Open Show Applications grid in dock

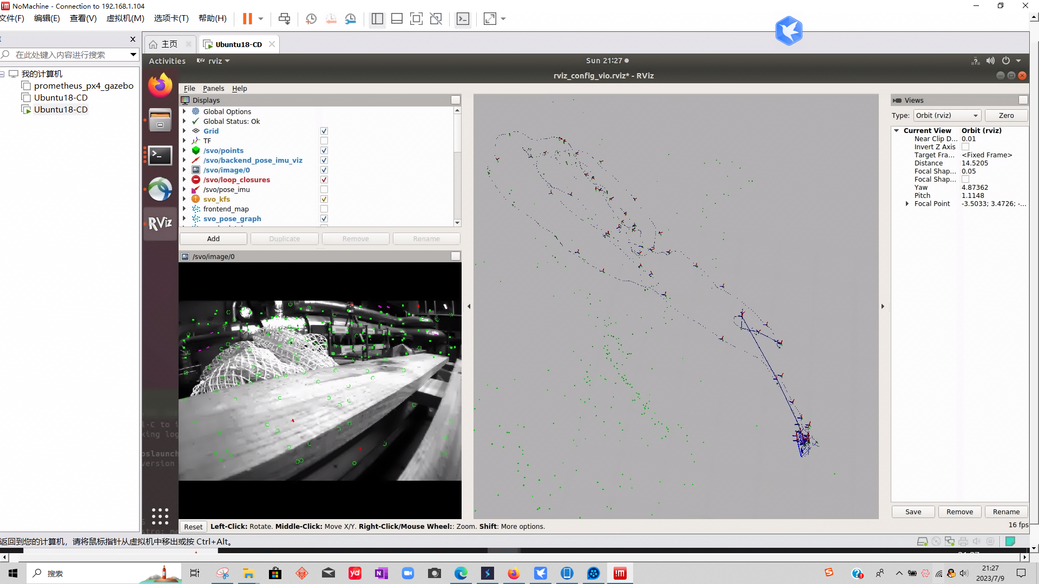160,516
